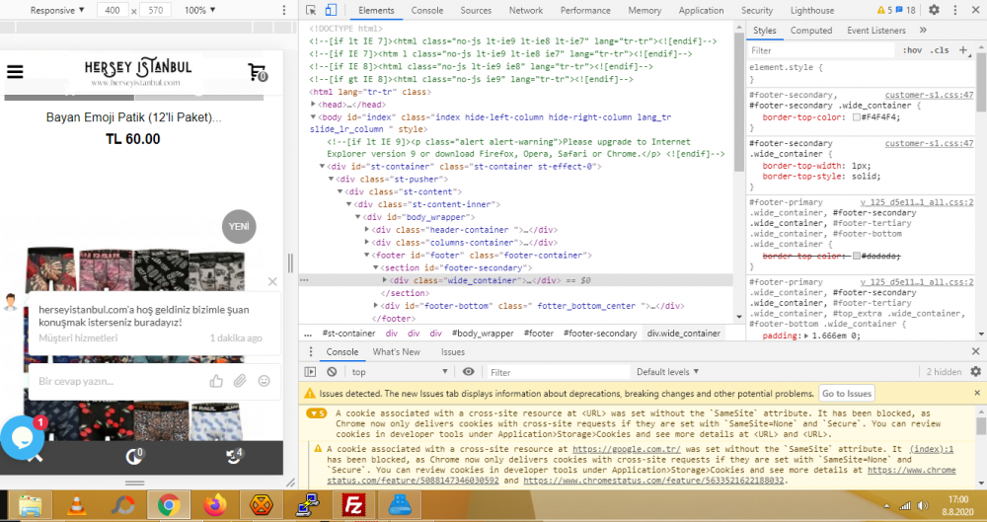Image resolution: width=987 pixels, height=522 pixels.
Task: Click the Go to Issues button
Action: pyautogui.click(x=847, y=394)
